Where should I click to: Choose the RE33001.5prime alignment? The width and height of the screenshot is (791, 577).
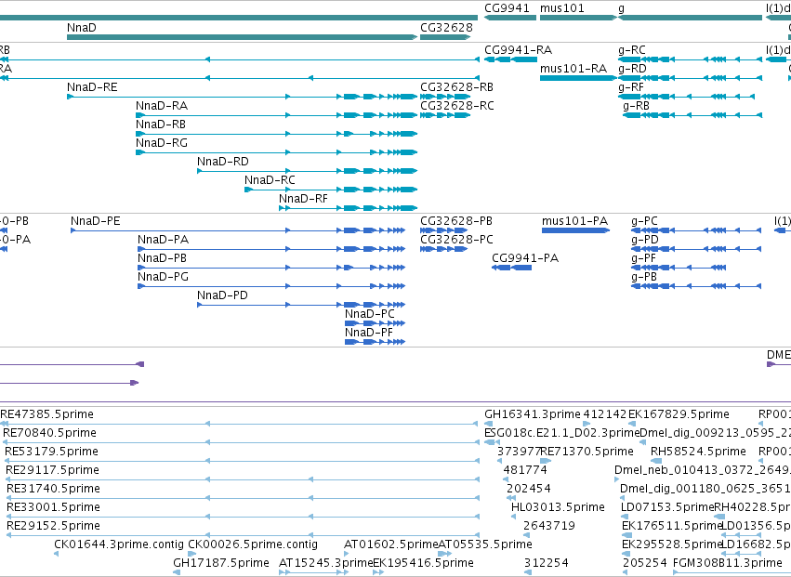coord(243,517)
